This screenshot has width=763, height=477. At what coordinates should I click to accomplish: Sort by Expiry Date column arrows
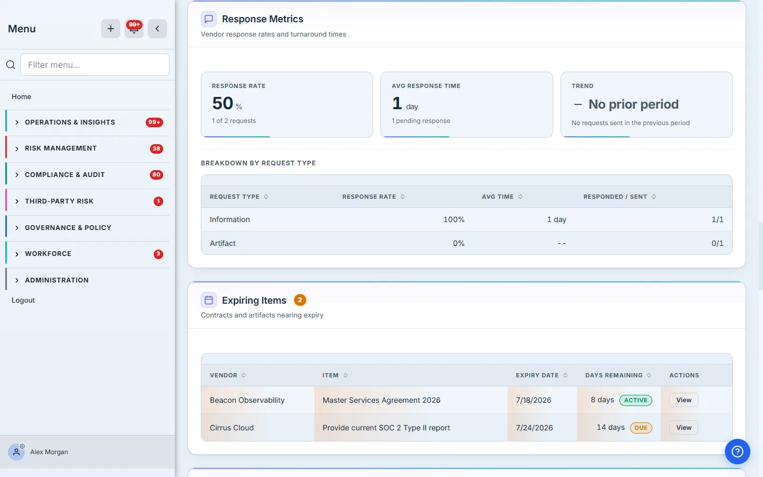point(565,375)
